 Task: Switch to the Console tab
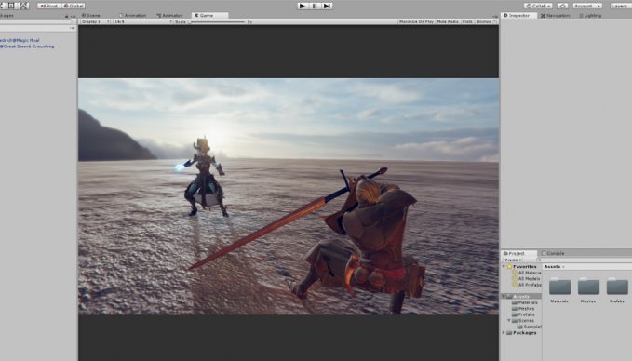pyautogui.click(x=553, y=253)
